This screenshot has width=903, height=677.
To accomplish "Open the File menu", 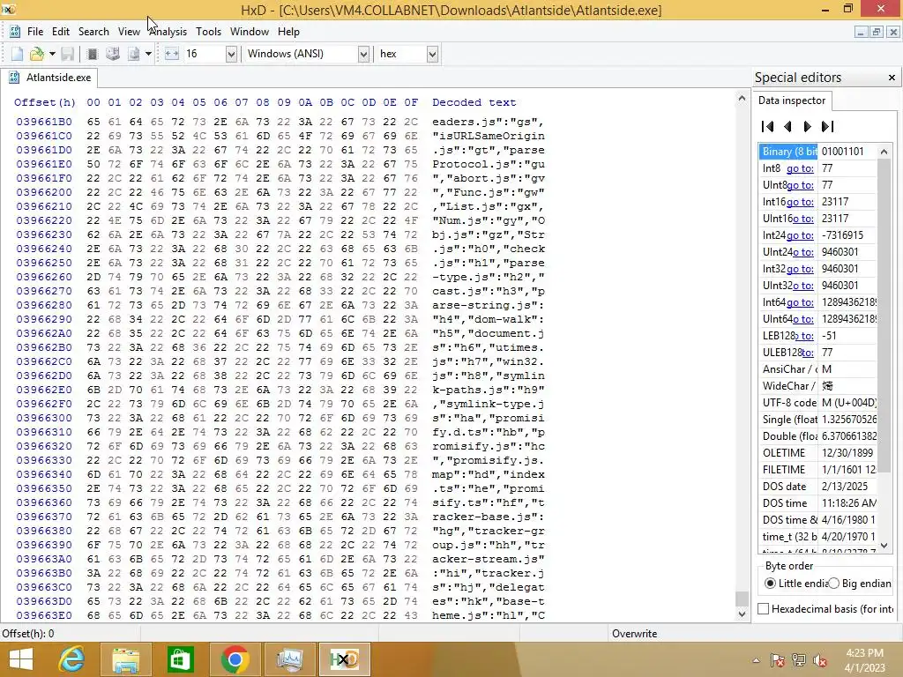I will tap(35, 32).
